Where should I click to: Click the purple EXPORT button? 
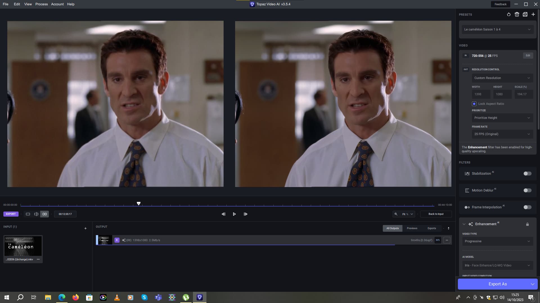(x=11, y=214)
